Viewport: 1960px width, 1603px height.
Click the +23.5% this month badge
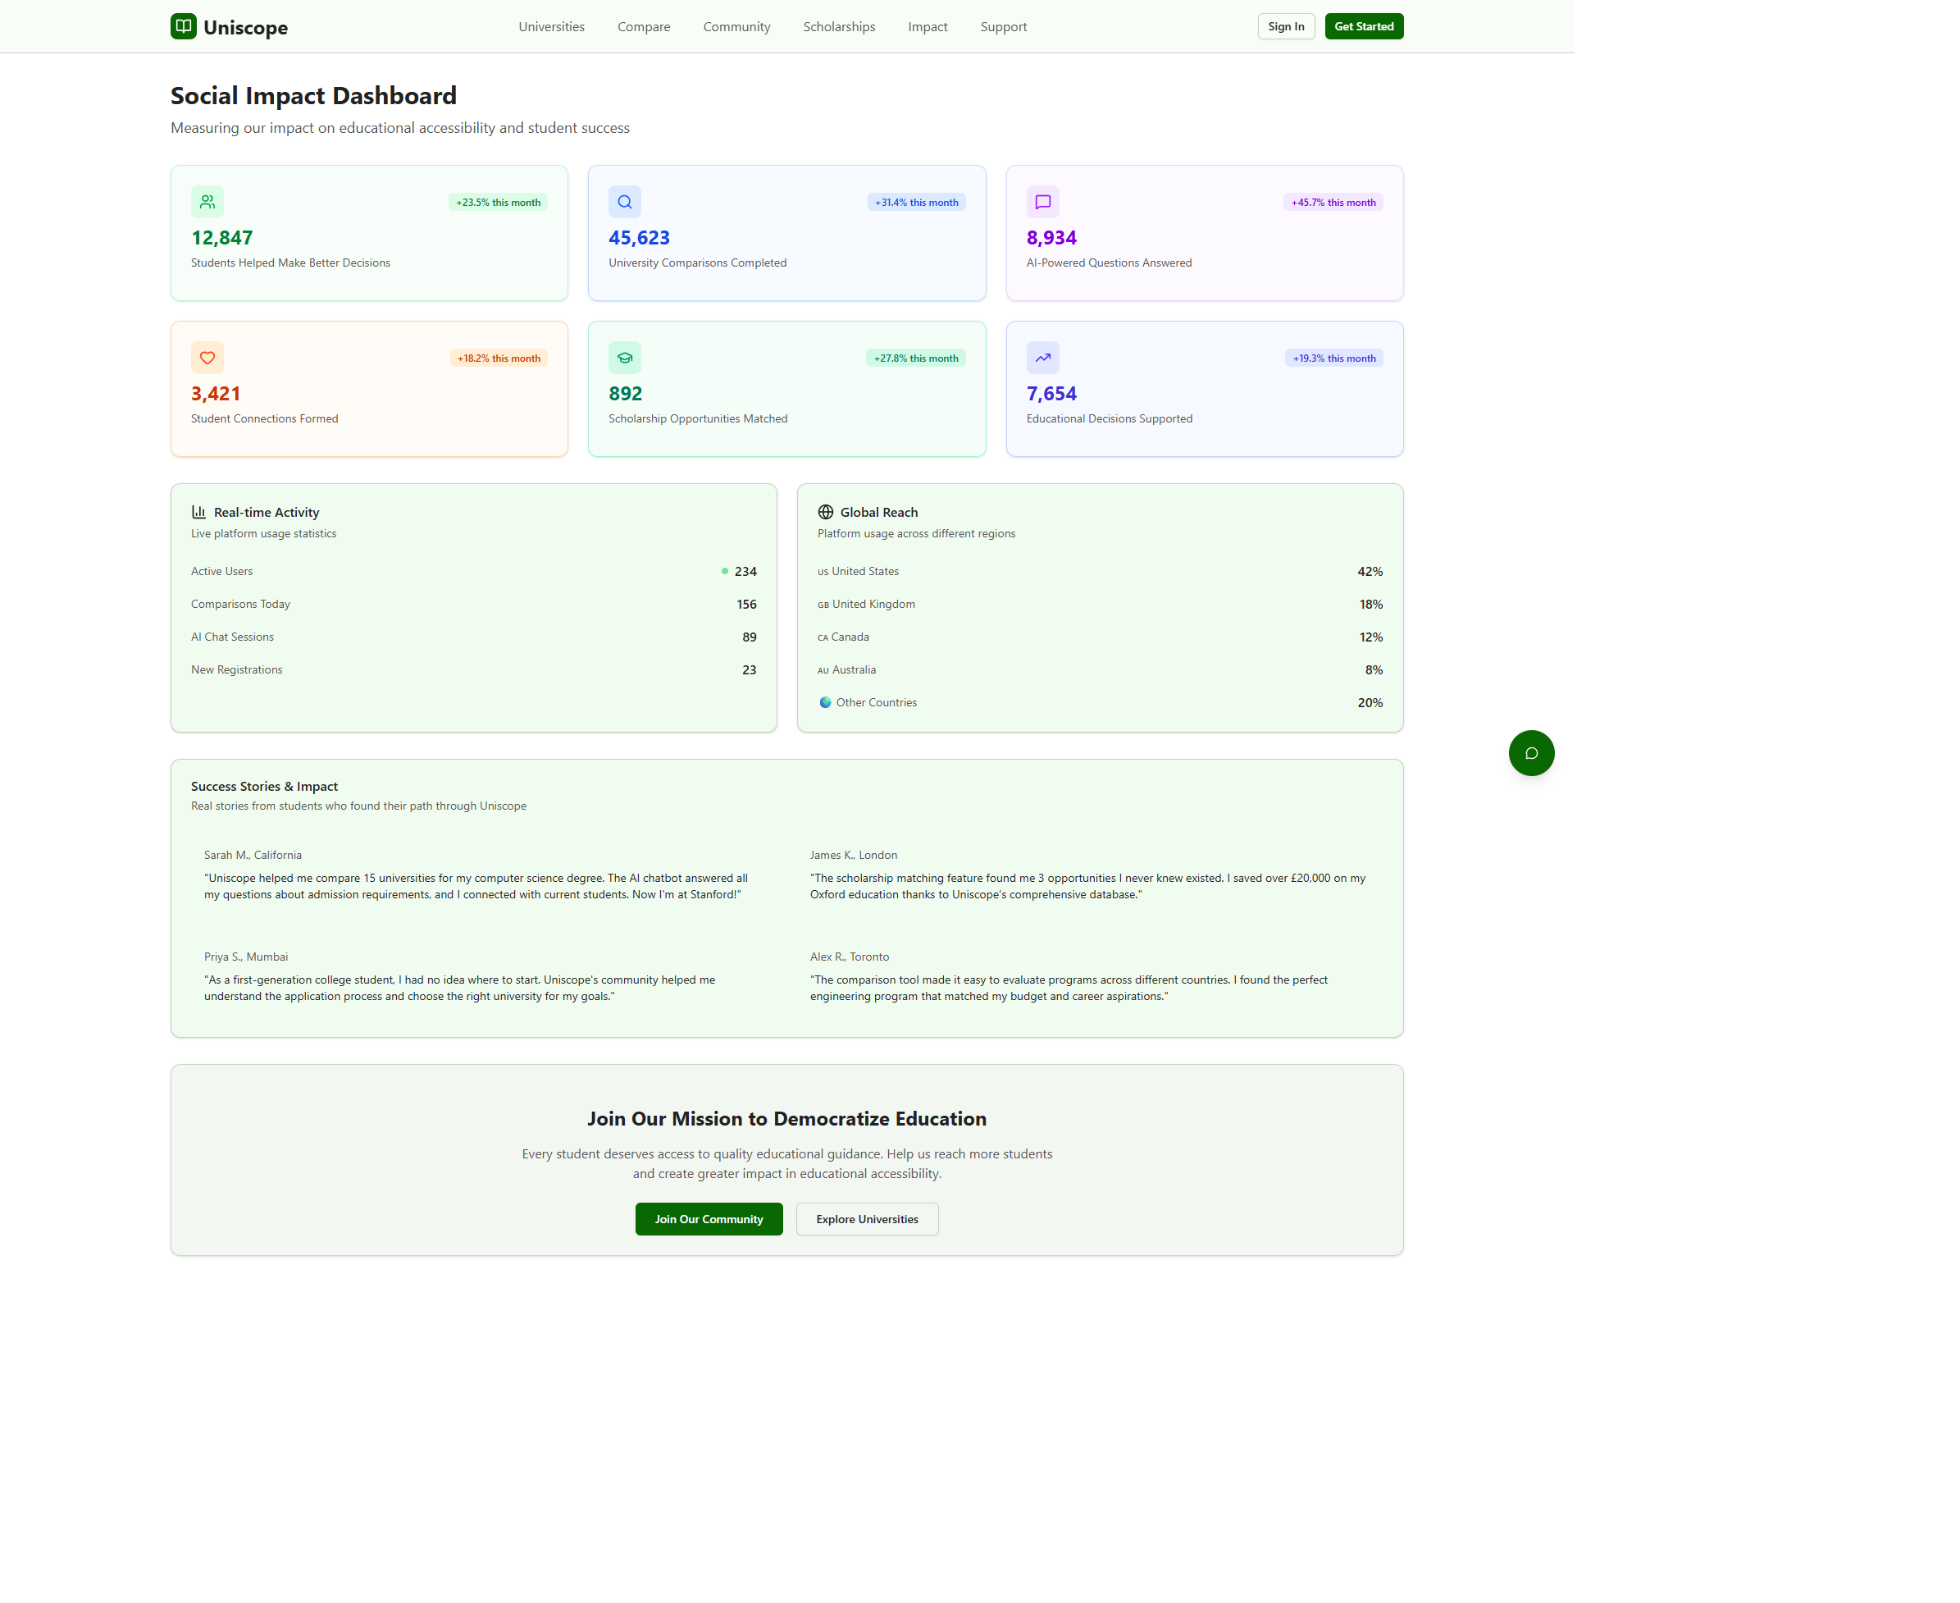[498, 203]
